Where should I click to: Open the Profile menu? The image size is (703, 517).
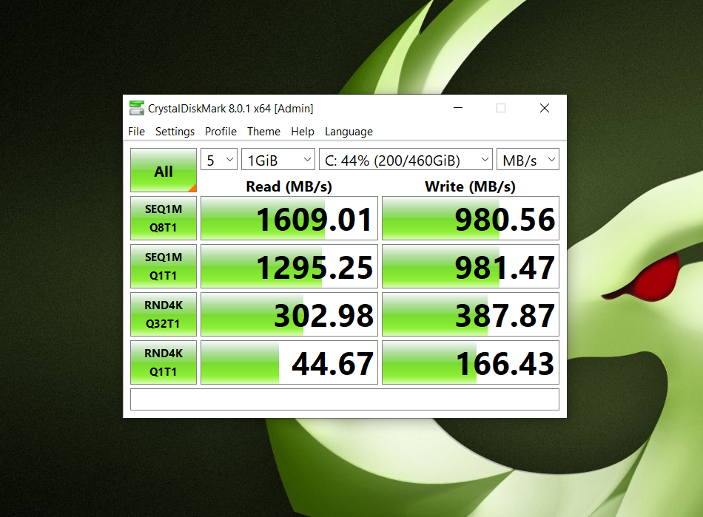[x=221, y=131]
